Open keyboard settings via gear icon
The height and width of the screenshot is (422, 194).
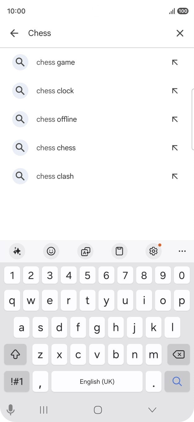[153, 251]
